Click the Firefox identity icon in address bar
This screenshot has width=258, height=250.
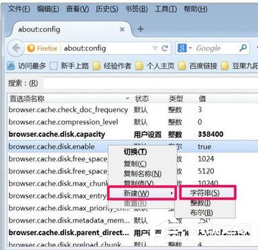(42, 48)
